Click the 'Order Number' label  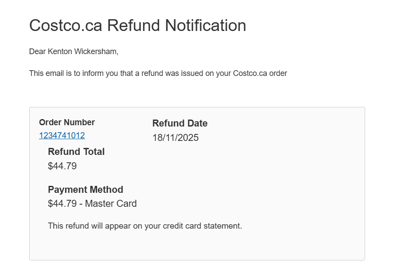point(67,123)
